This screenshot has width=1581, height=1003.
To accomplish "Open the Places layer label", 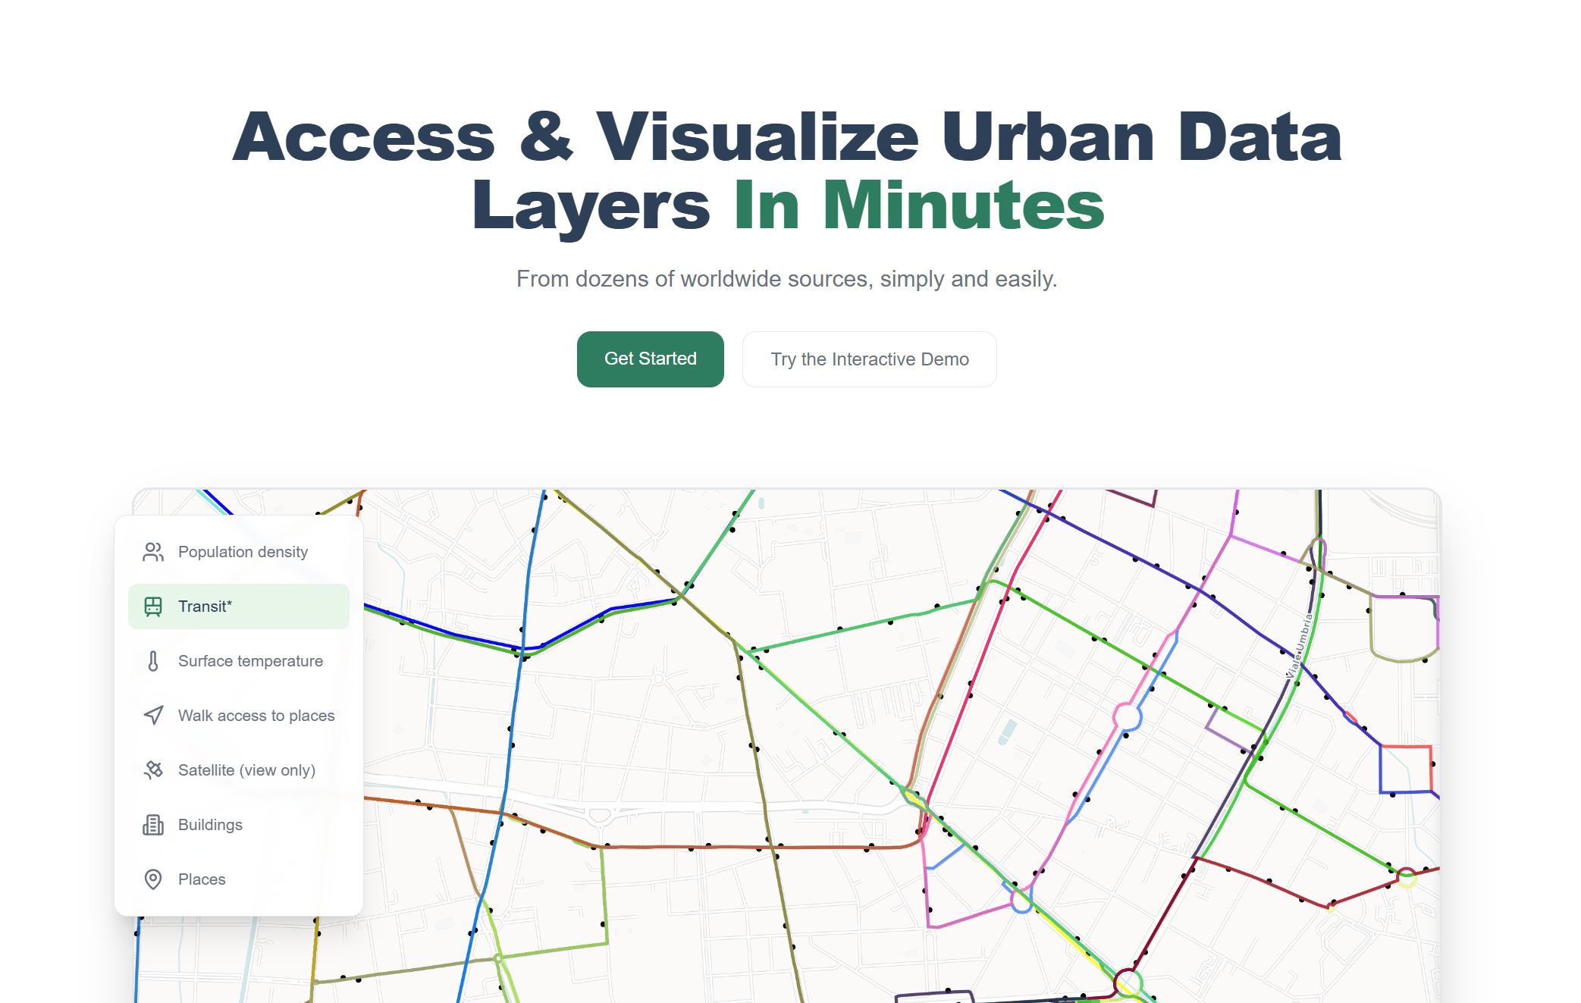I will 202,879.
